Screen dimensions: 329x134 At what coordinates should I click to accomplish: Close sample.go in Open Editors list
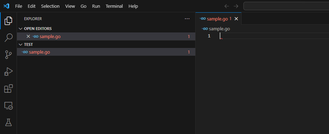coord(28,36)
